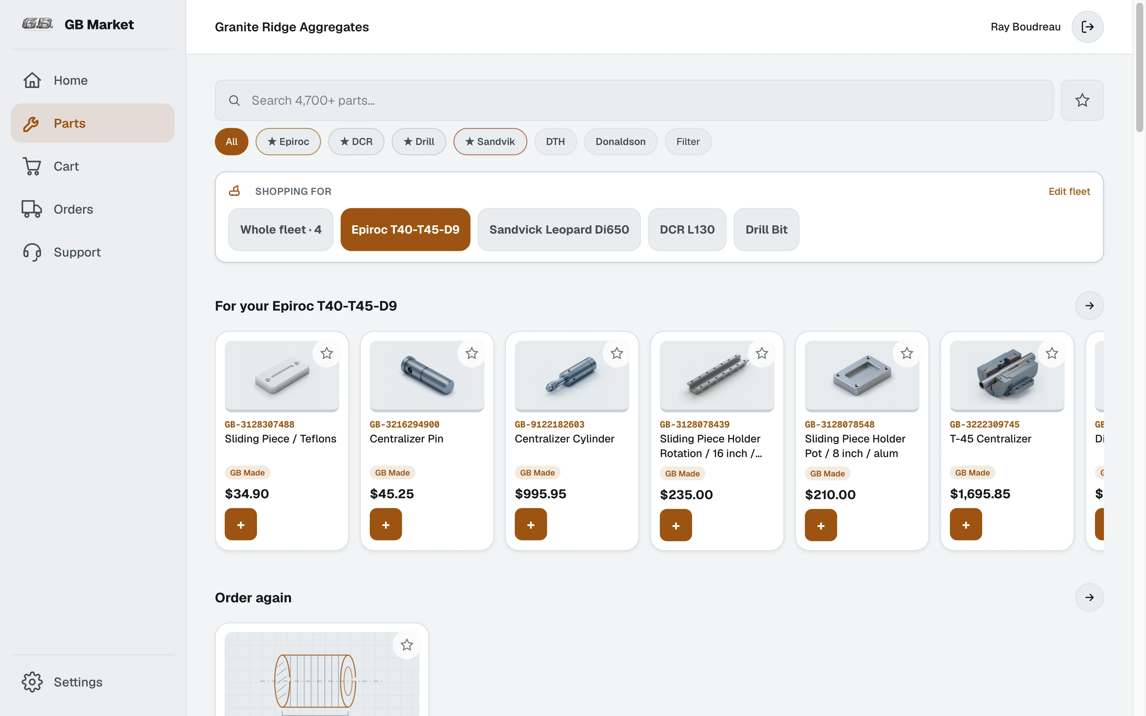Viewport: 1146px width, 716px height.
Task: Open the Home page
Action: pos(92,81)
